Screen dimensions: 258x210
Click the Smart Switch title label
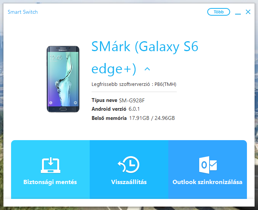coord(23,12)
